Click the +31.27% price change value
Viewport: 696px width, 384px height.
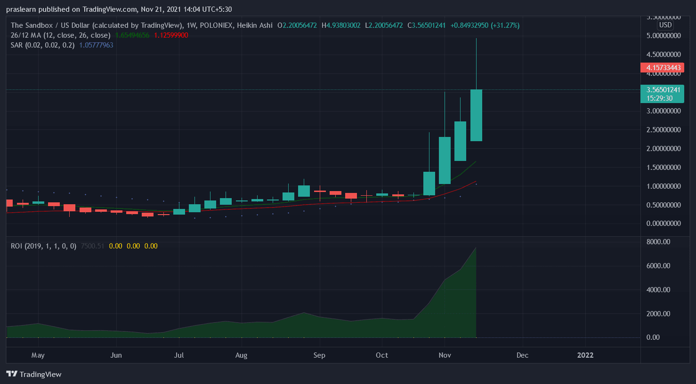[x=505, y=25]
